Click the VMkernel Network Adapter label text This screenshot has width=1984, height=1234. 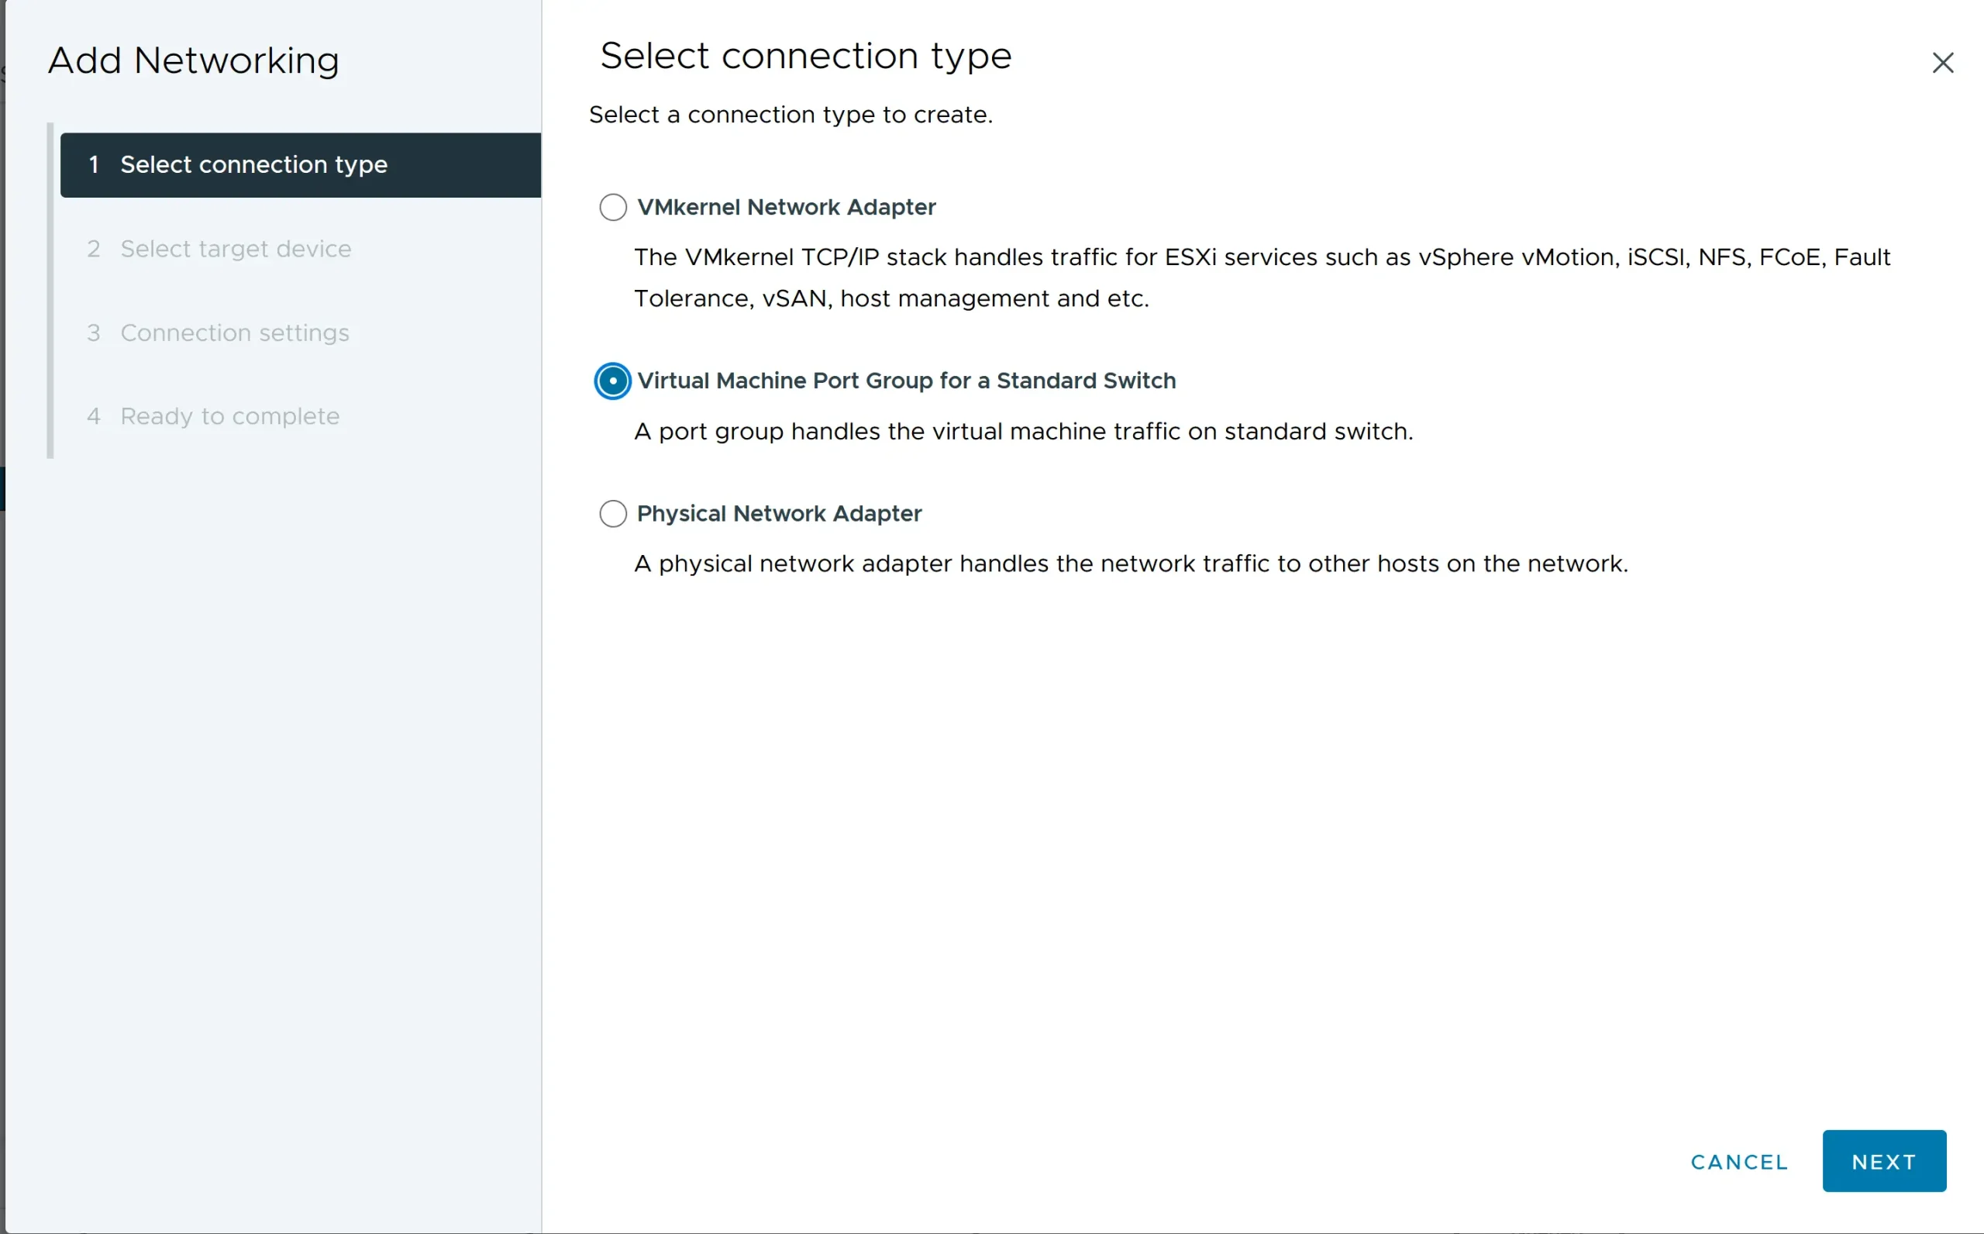tap(786, 206)
